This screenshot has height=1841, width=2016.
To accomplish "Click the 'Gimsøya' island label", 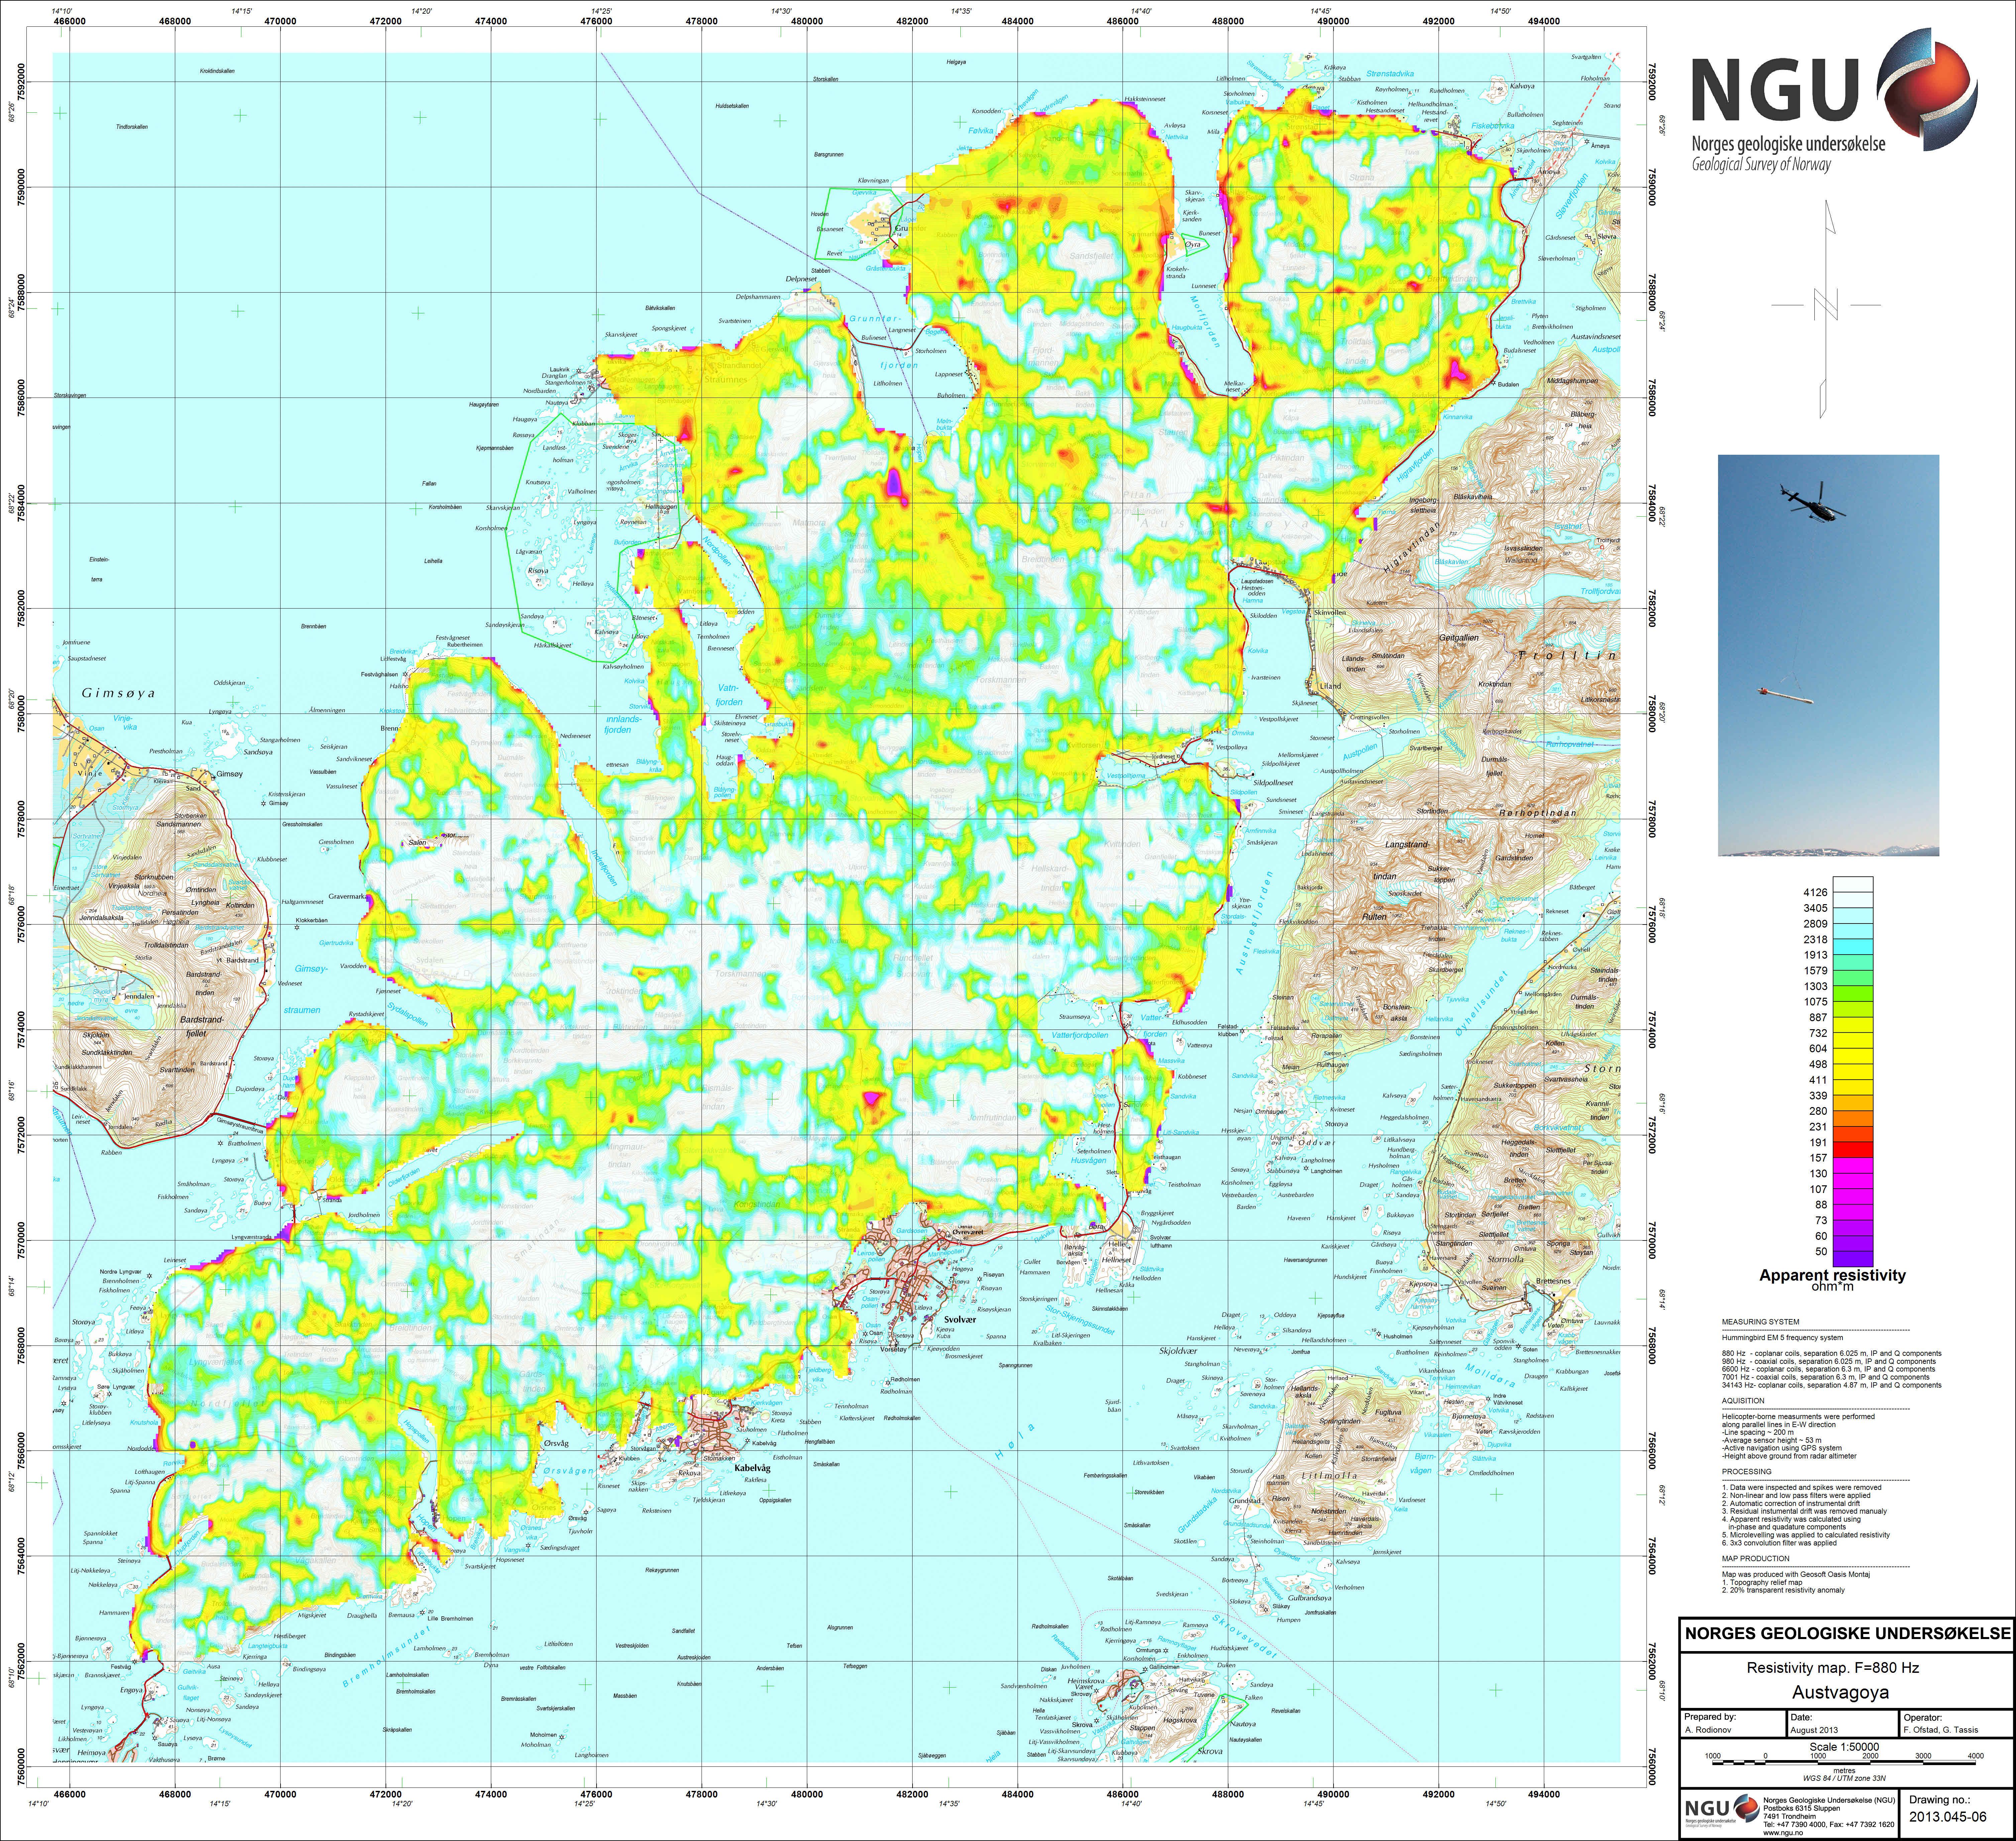I will tap(118, 693).
